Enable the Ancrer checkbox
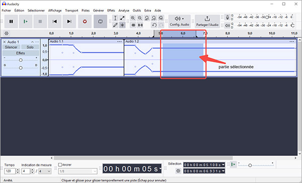Image resolution: width=302 pixels, height=183 pixels. pyautogui.click(x=60, y=165)
